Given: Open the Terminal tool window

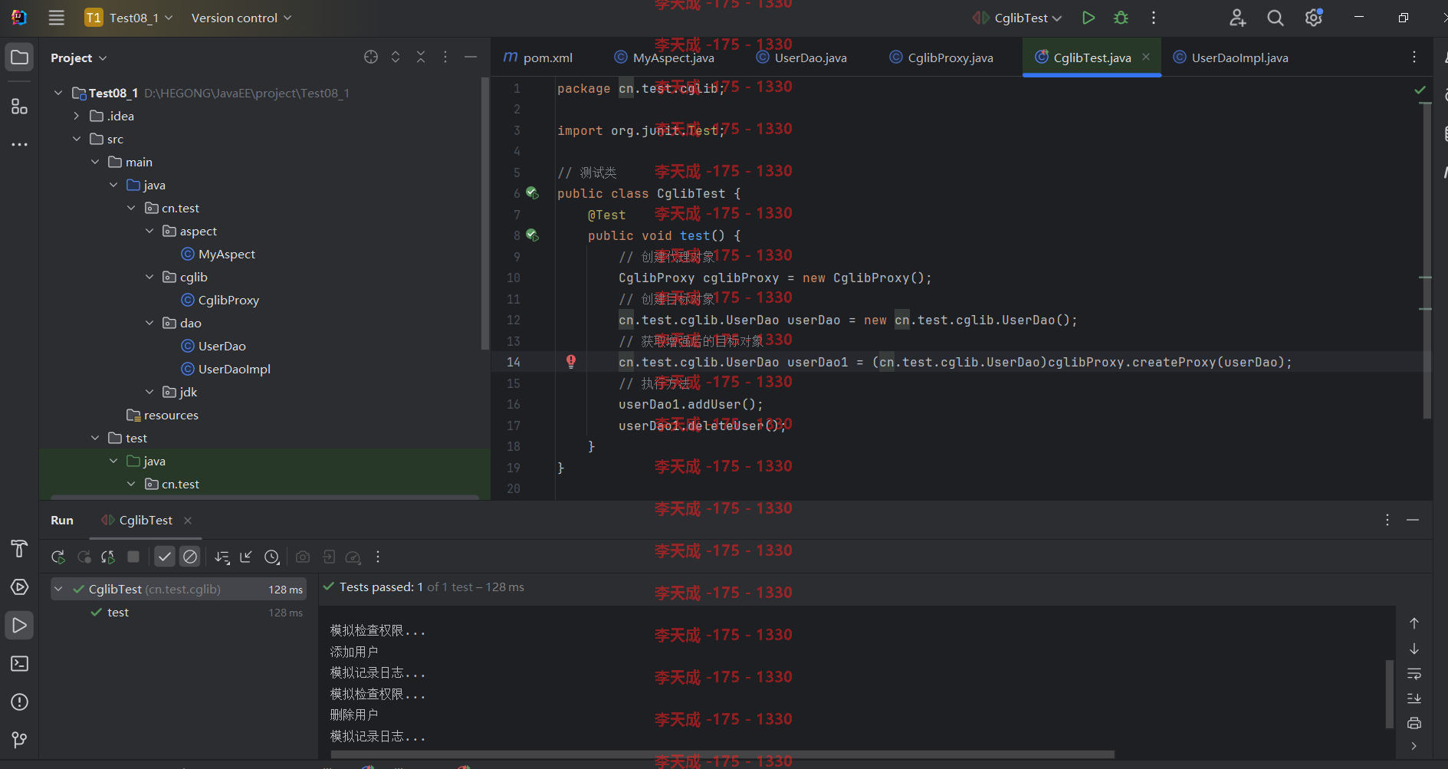Looking at the screenshot, I should pos(20,664).
